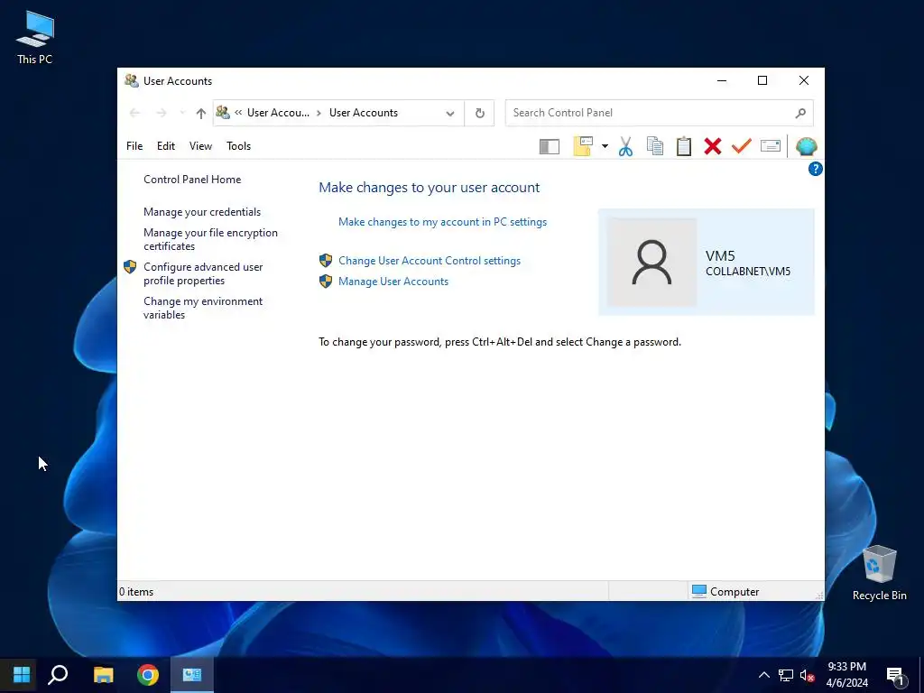The image size is (924, 693).
Task: Click the Copy icon in toolbar
Action: [x=655, y=146]
